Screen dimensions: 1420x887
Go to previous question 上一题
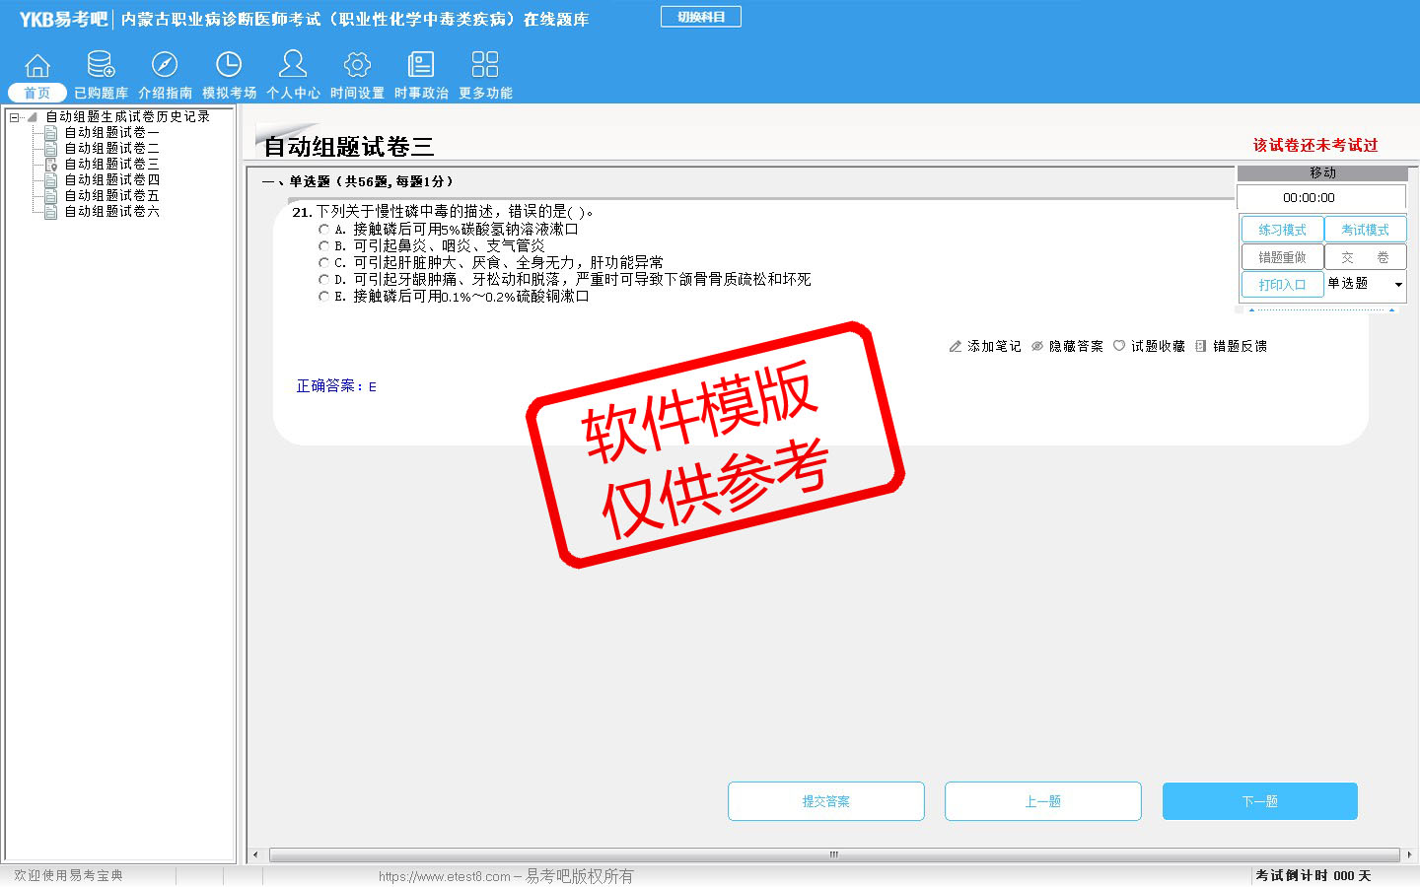pos(1043,801)
